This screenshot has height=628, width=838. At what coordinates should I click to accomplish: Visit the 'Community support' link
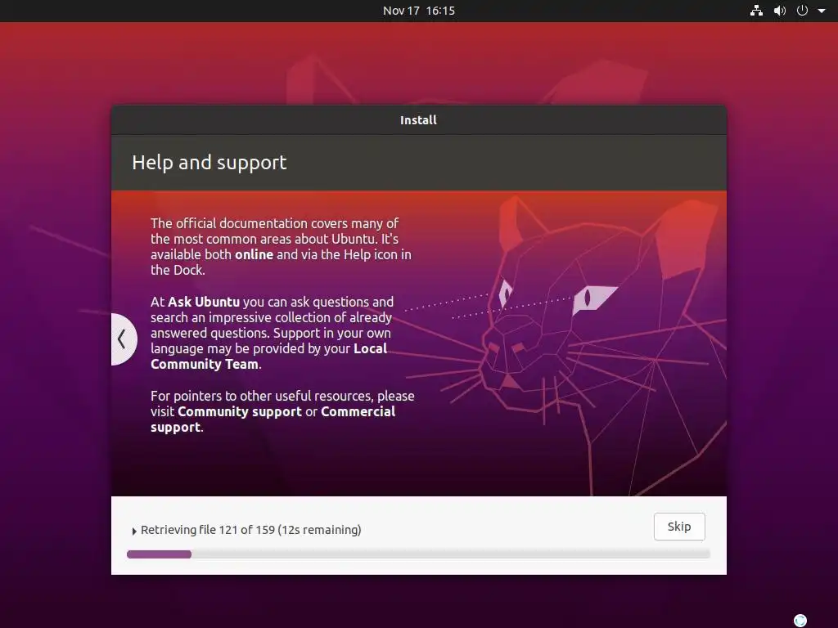(240, 412)
